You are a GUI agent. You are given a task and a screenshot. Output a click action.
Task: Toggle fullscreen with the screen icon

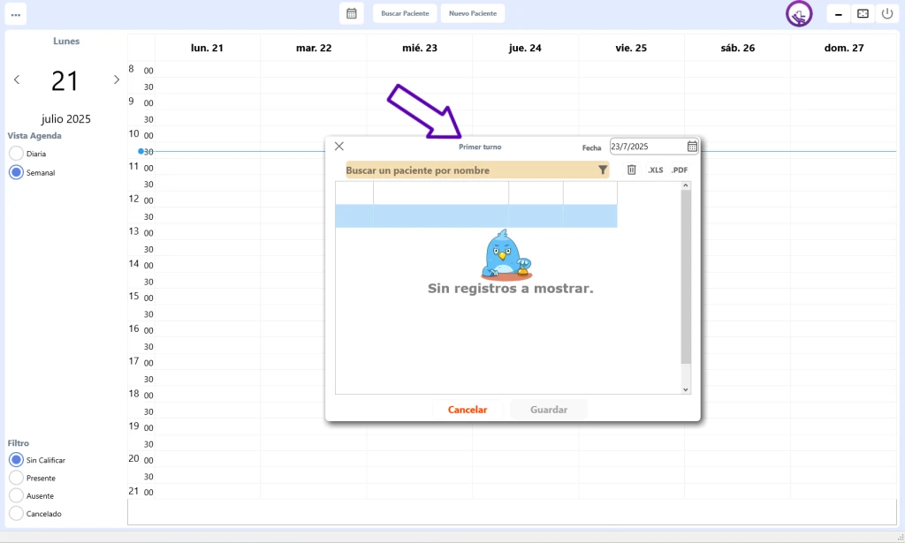(x=863, y=14)
